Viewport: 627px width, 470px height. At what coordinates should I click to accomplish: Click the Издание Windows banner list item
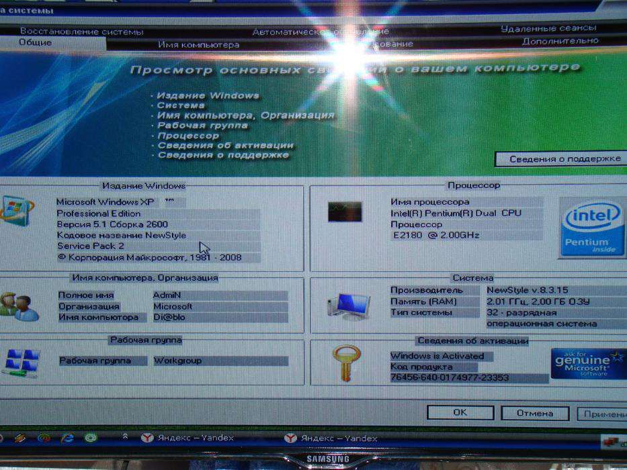pyautogui.click(x=208, y=95)
